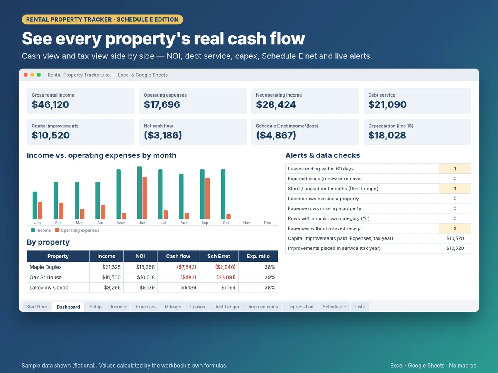The image size is (498, 373).
Task: Open the Mileage sheet tab
Action: coord(173,307)
